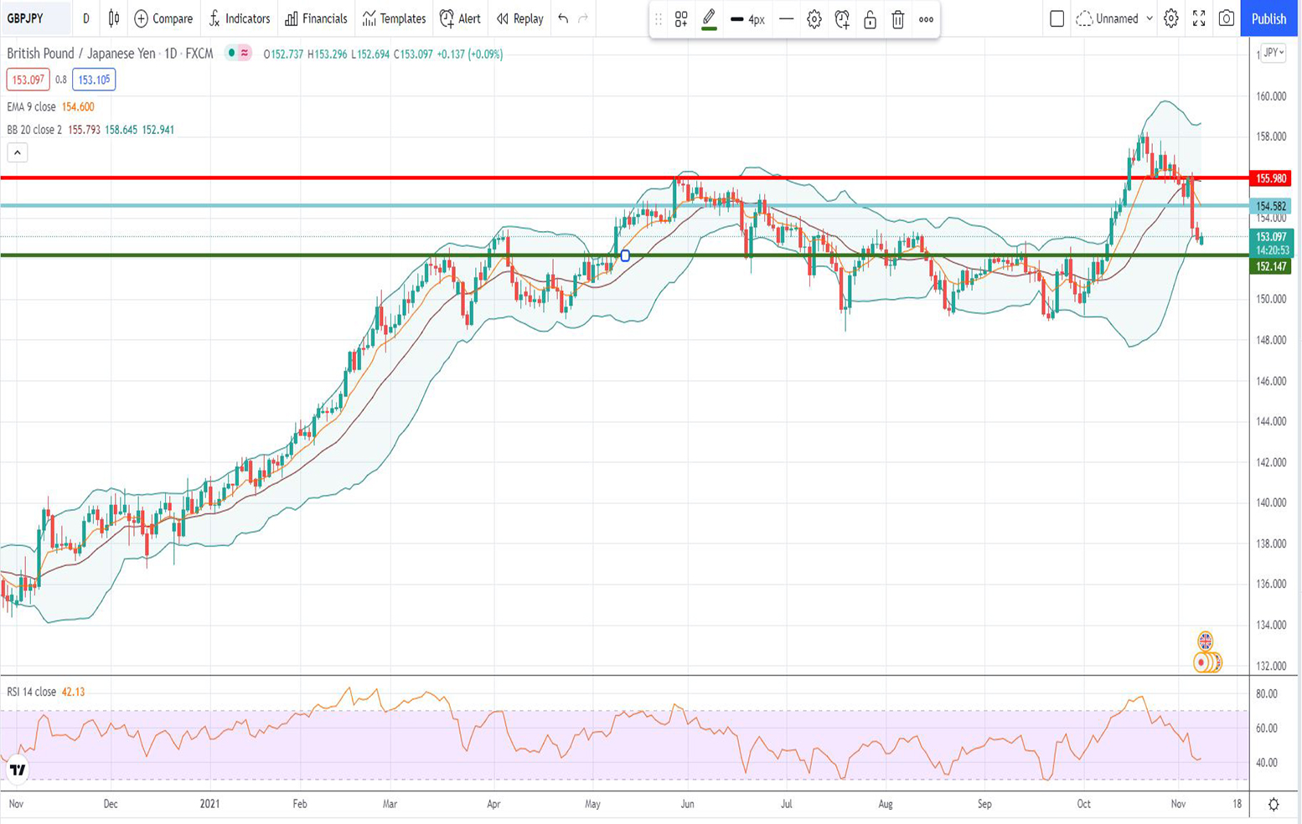The height and width of the screenshot is (824, 1302).
Task: Toggle the lock on the selected drawing
Action: (x=870, y=19)
